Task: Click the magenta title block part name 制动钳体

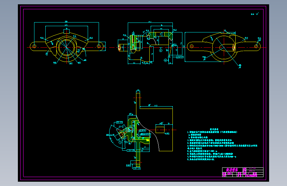Action: pyautogui.click(x=232, y=170)
